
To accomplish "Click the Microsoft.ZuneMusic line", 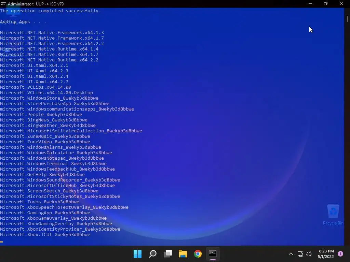I will (45, 136).
